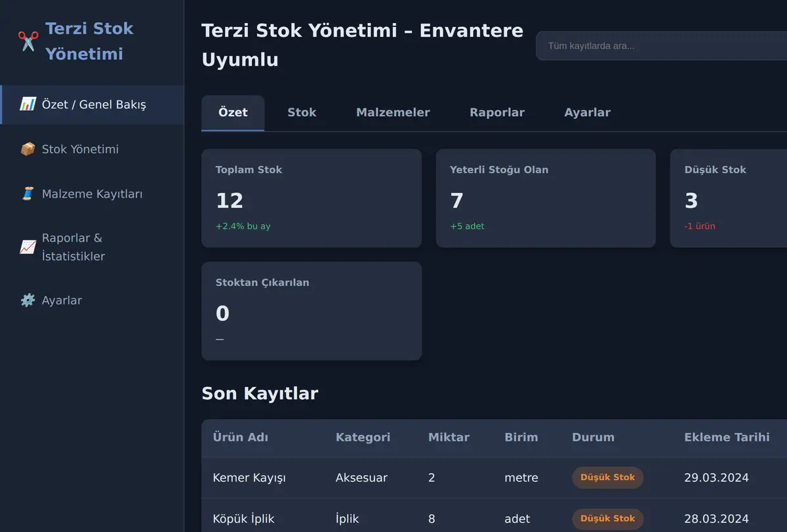Viewport: 787px width, 532px height.
Task: Click the package box icon beside Stok Yönetimi
Action: coord(28,149)
